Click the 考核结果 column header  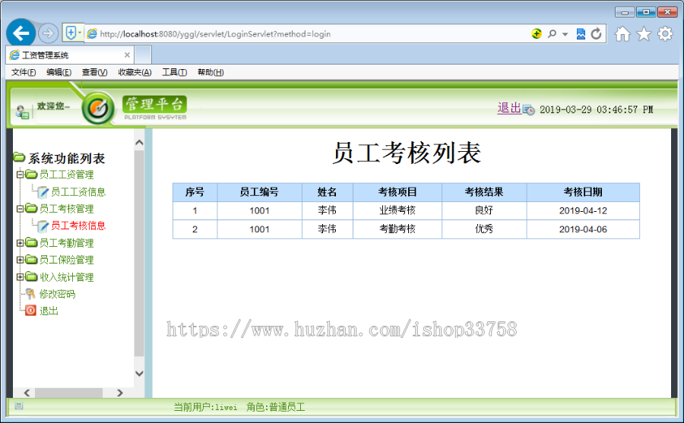coord(484,192)
